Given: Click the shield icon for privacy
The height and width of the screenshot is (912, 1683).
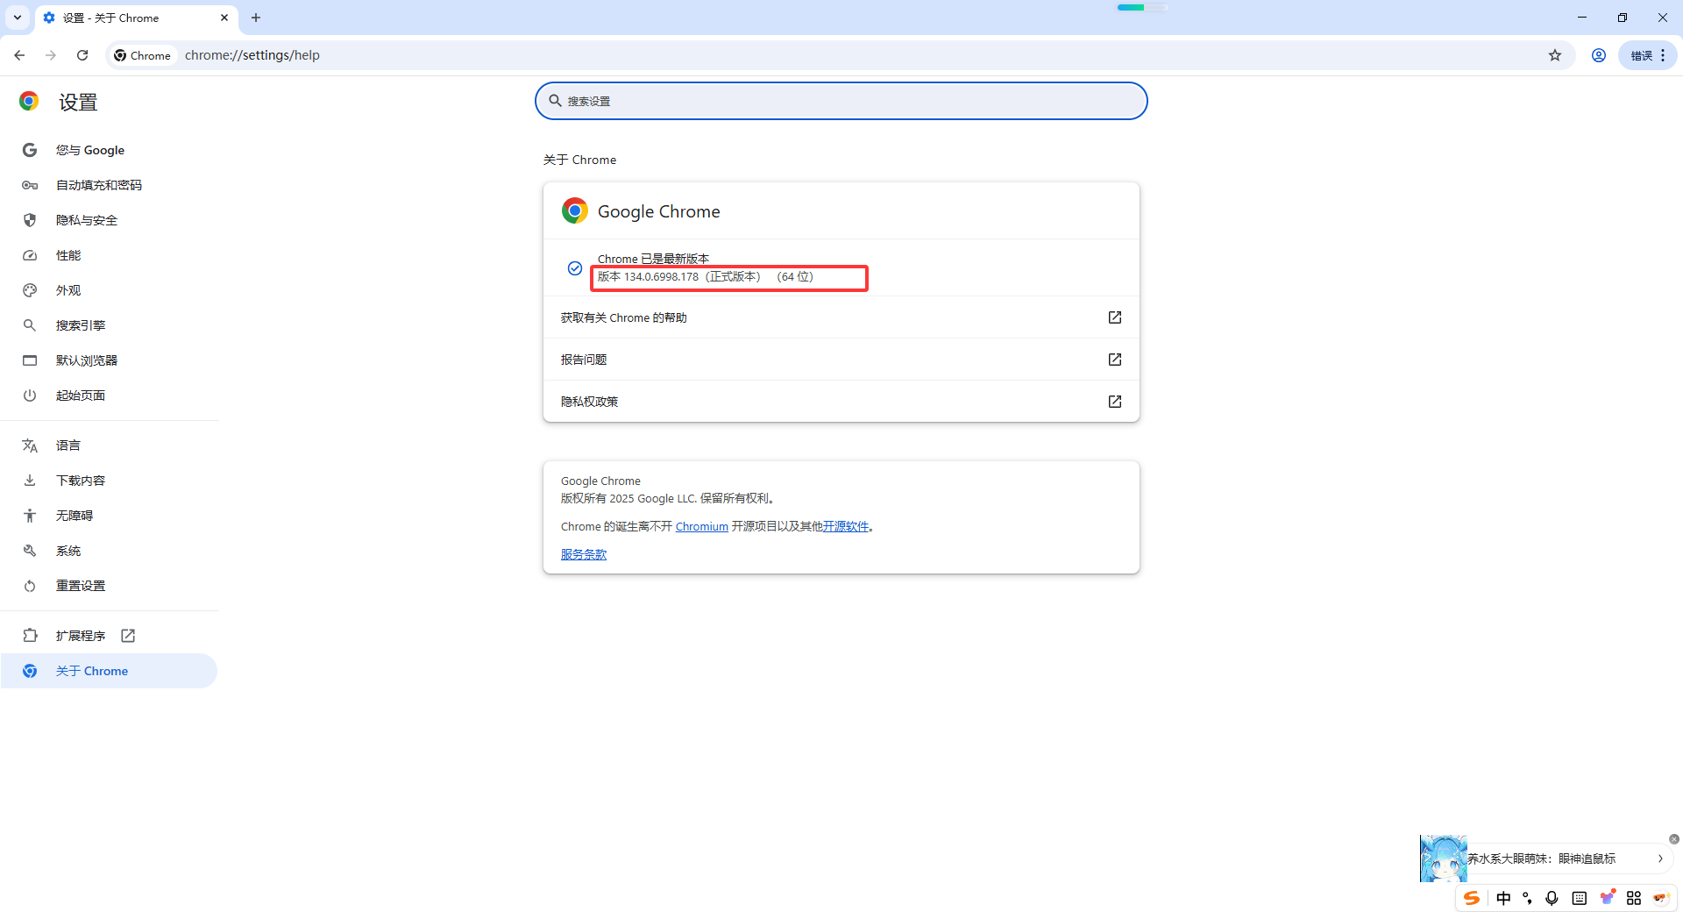Looking at the screenshot, I should [x=30, y=220].
